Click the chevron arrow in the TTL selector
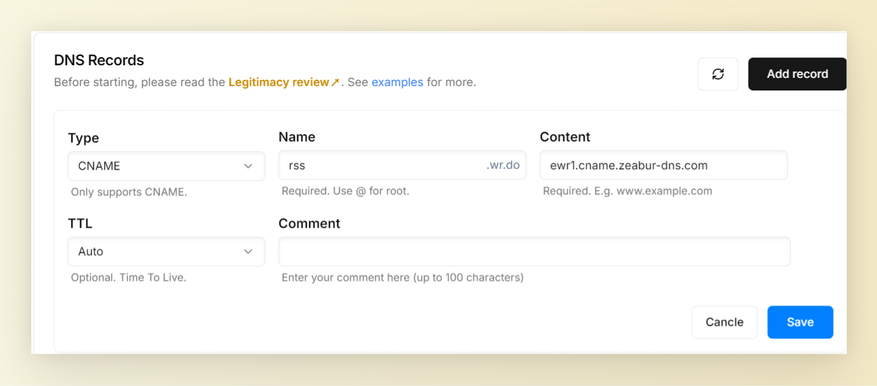Viewport: 877px width, 386px height. (248, 252)
